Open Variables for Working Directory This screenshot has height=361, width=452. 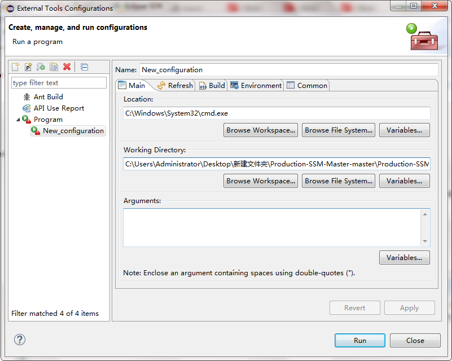click(x=404, y=181)
